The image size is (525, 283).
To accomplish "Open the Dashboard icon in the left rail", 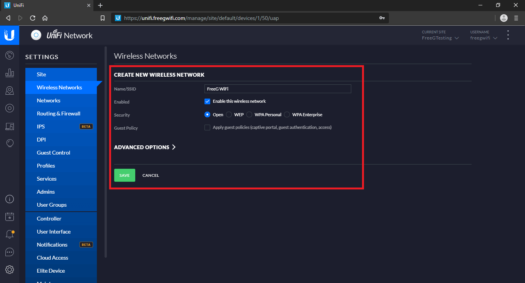I will (10, 55).
